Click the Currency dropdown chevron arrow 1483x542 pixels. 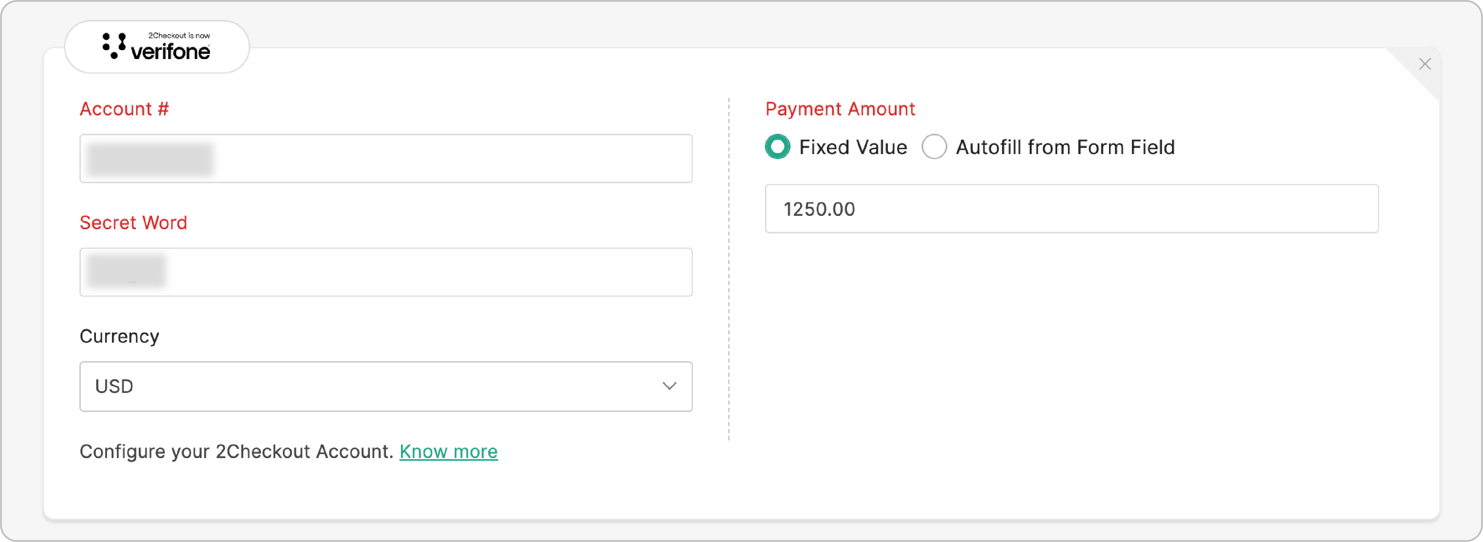[669, 386]
